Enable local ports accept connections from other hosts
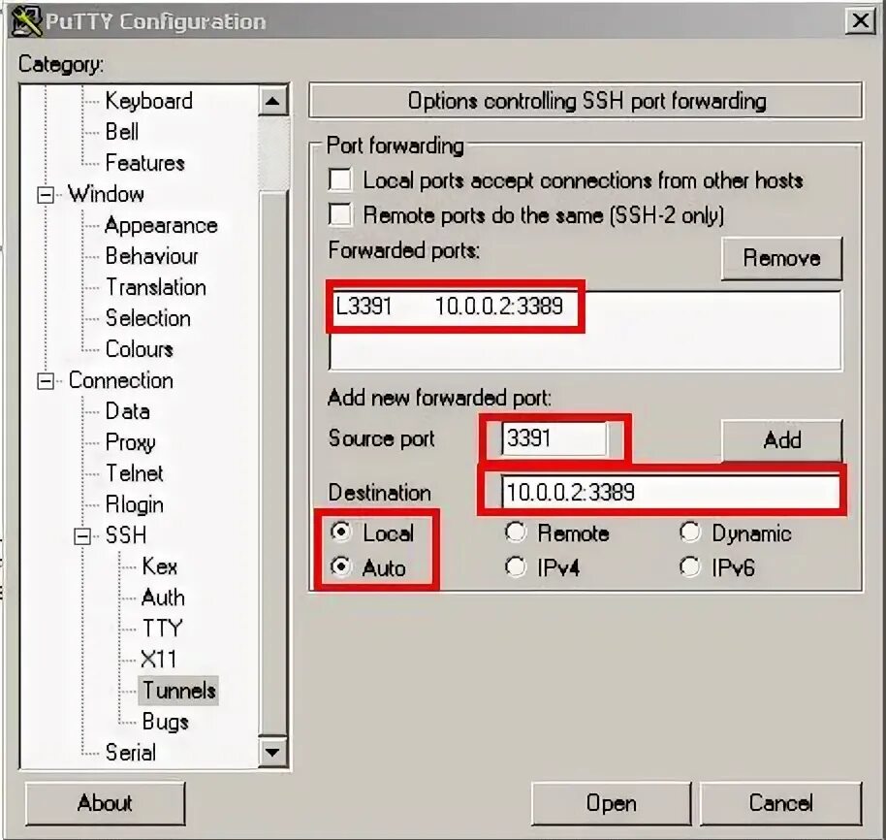The height and width of the screenshot is (840, 886). click(x=340, y=180)
